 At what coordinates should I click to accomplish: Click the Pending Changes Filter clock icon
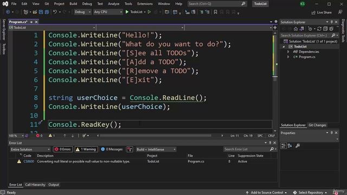310,29
